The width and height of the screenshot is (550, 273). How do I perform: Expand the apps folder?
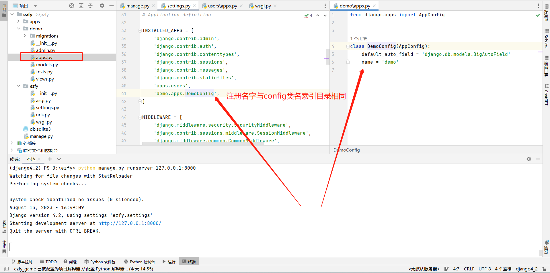(18, 21)
